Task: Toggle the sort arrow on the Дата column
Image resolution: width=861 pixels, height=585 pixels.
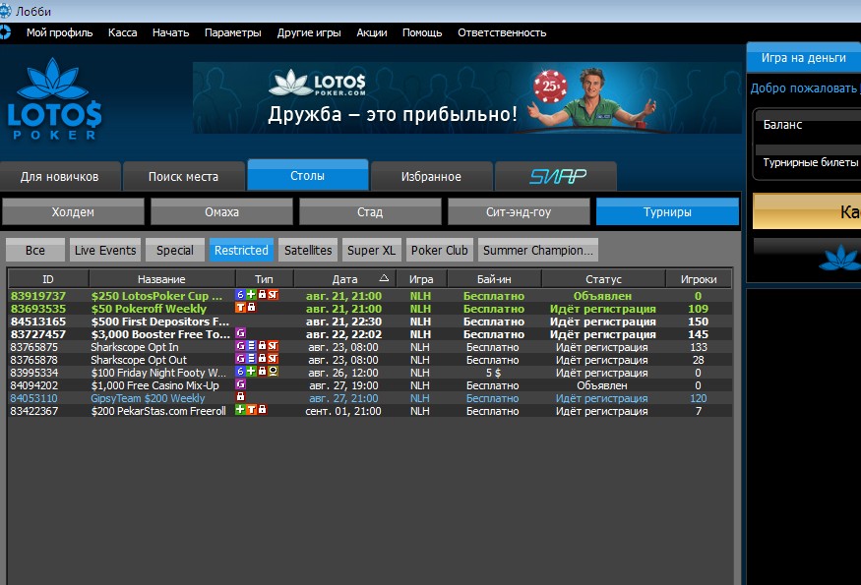Action: click(x=384, y=278)
